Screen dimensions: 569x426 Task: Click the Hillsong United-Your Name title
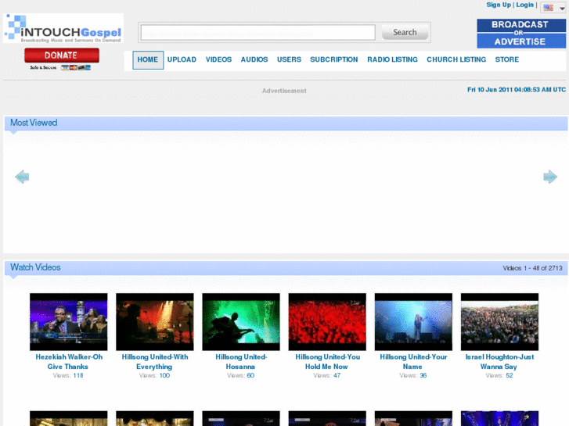(x=413, y=362)
